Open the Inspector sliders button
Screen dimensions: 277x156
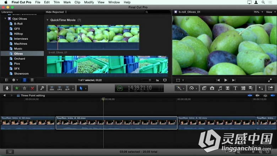[x=261, y=88]
